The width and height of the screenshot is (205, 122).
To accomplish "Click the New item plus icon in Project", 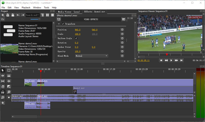I will (3, 15).
